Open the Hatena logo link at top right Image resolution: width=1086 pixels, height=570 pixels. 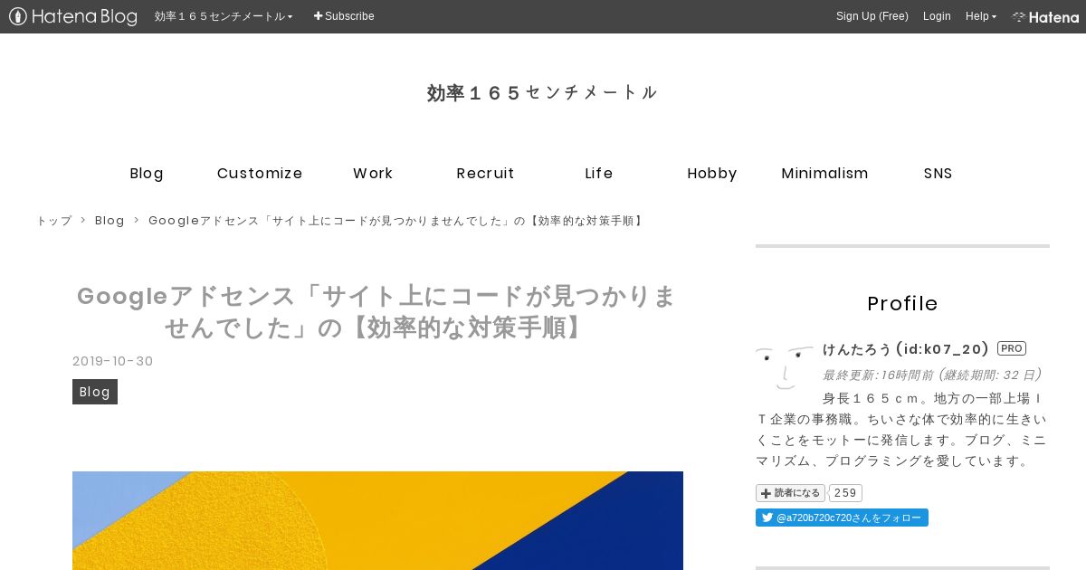pyautogui.click(x=1045, y=16)
